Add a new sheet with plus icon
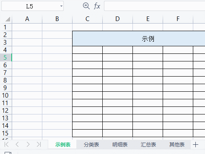 [195, 144]
